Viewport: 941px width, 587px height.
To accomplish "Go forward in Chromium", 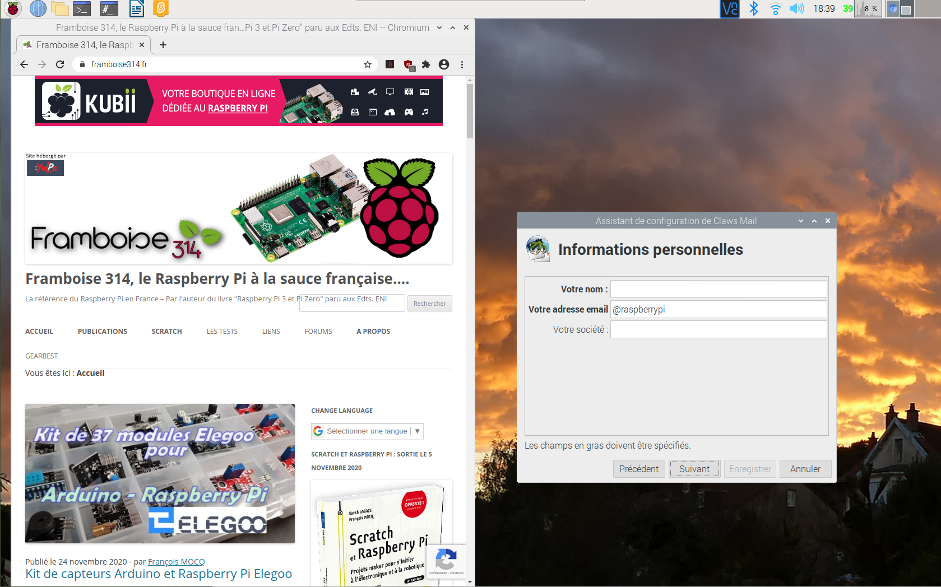I will tap(42, 64).
